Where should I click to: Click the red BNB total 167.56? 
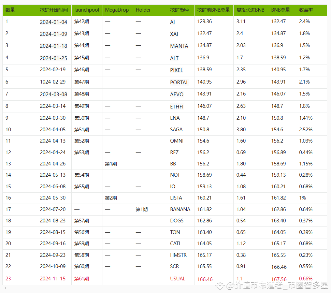(x=279, y=279)
